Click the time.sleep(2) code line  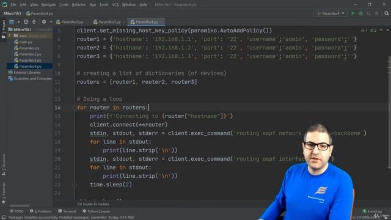pyautogui.click(x=111, y=185)
